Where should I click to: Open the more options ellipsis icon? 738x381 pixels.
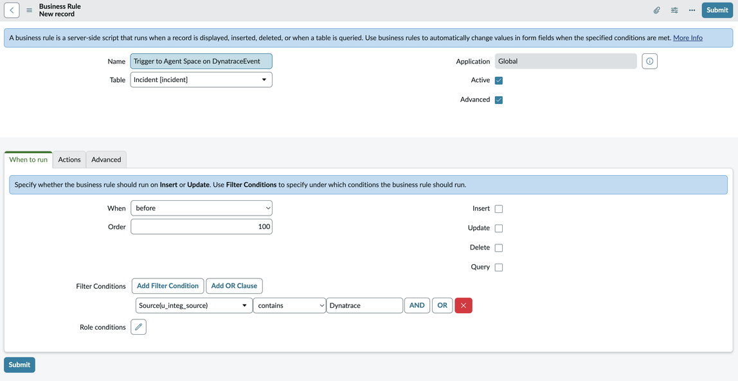click(692, 10)
